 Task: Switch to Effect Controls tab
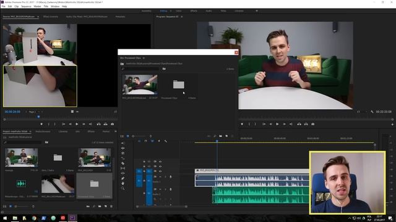(51, 17)
